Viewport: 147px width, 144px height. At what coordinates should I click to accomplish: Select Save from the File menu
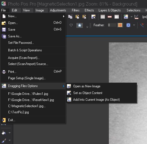[33, 30]
